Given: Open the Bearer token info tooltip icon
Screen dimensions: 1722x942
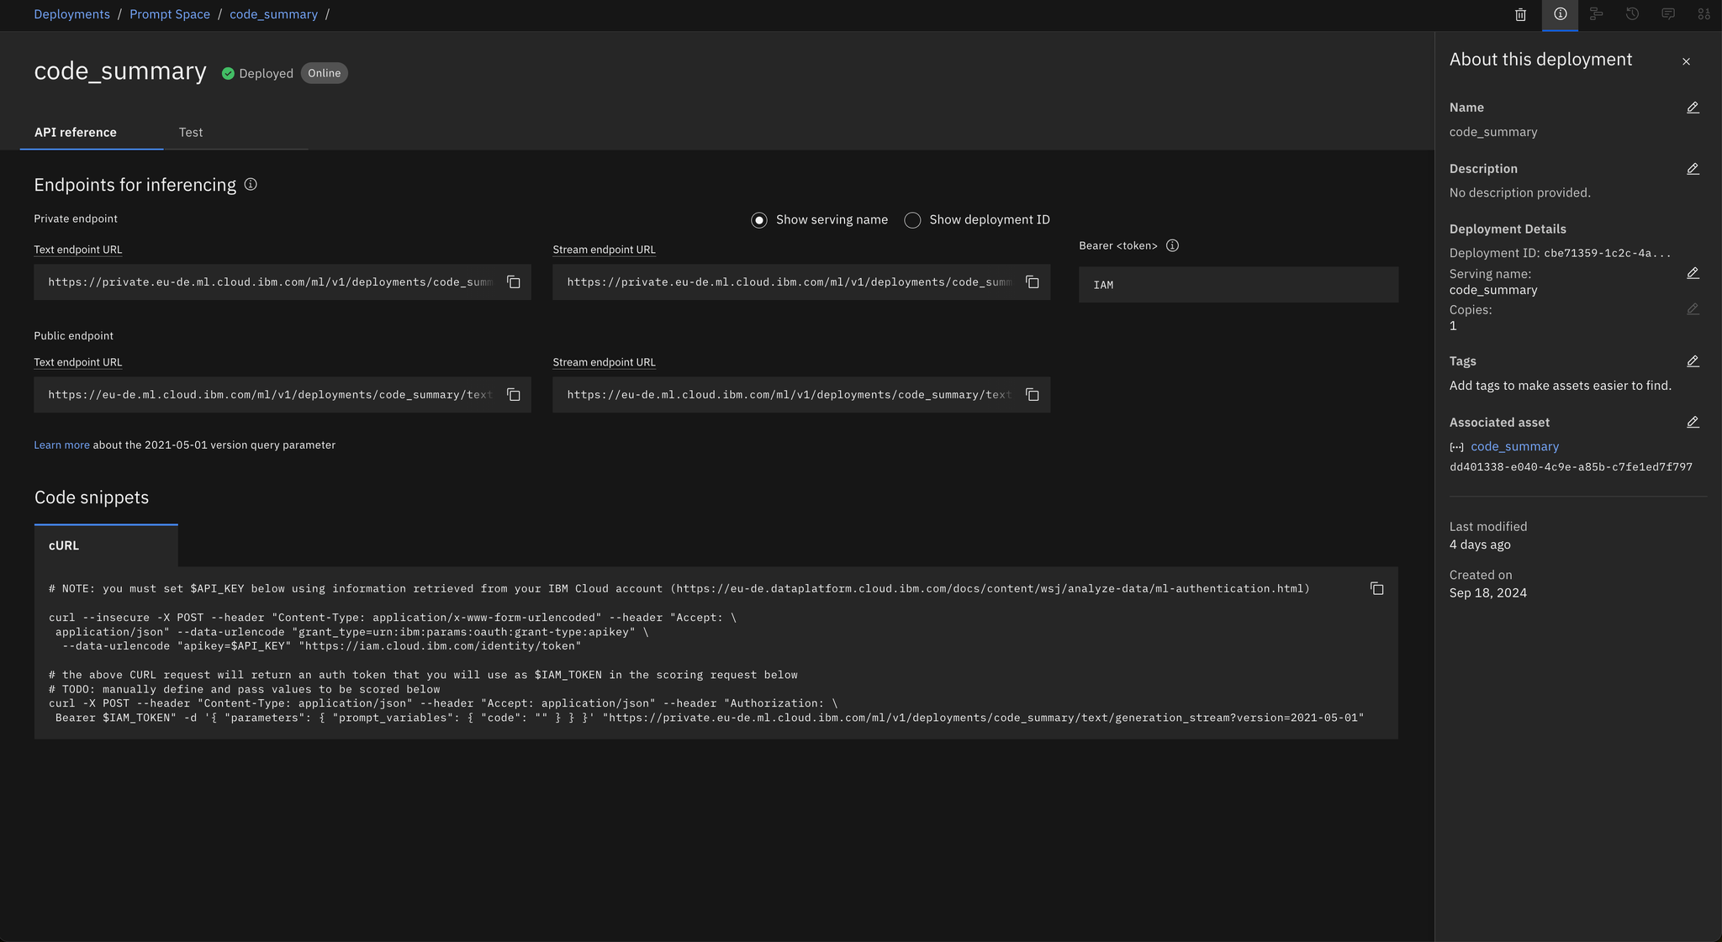Looking at the screenshot, I should (1172, 245).
